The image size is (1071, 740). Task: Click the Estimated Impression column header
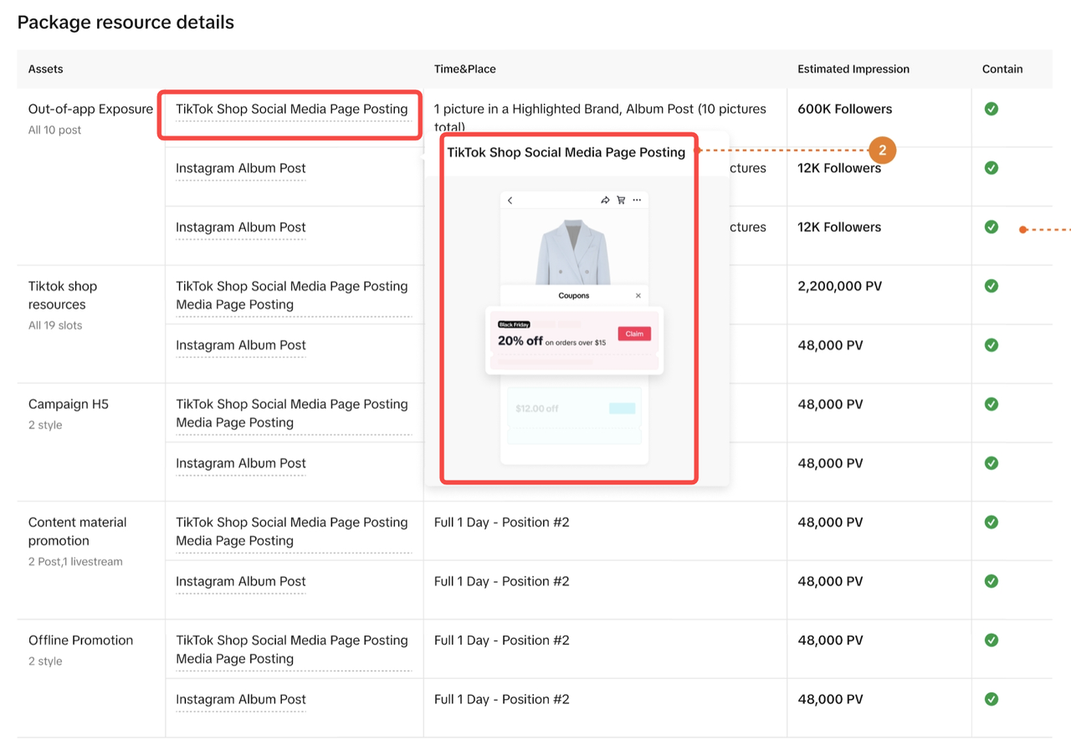(853, 69)
